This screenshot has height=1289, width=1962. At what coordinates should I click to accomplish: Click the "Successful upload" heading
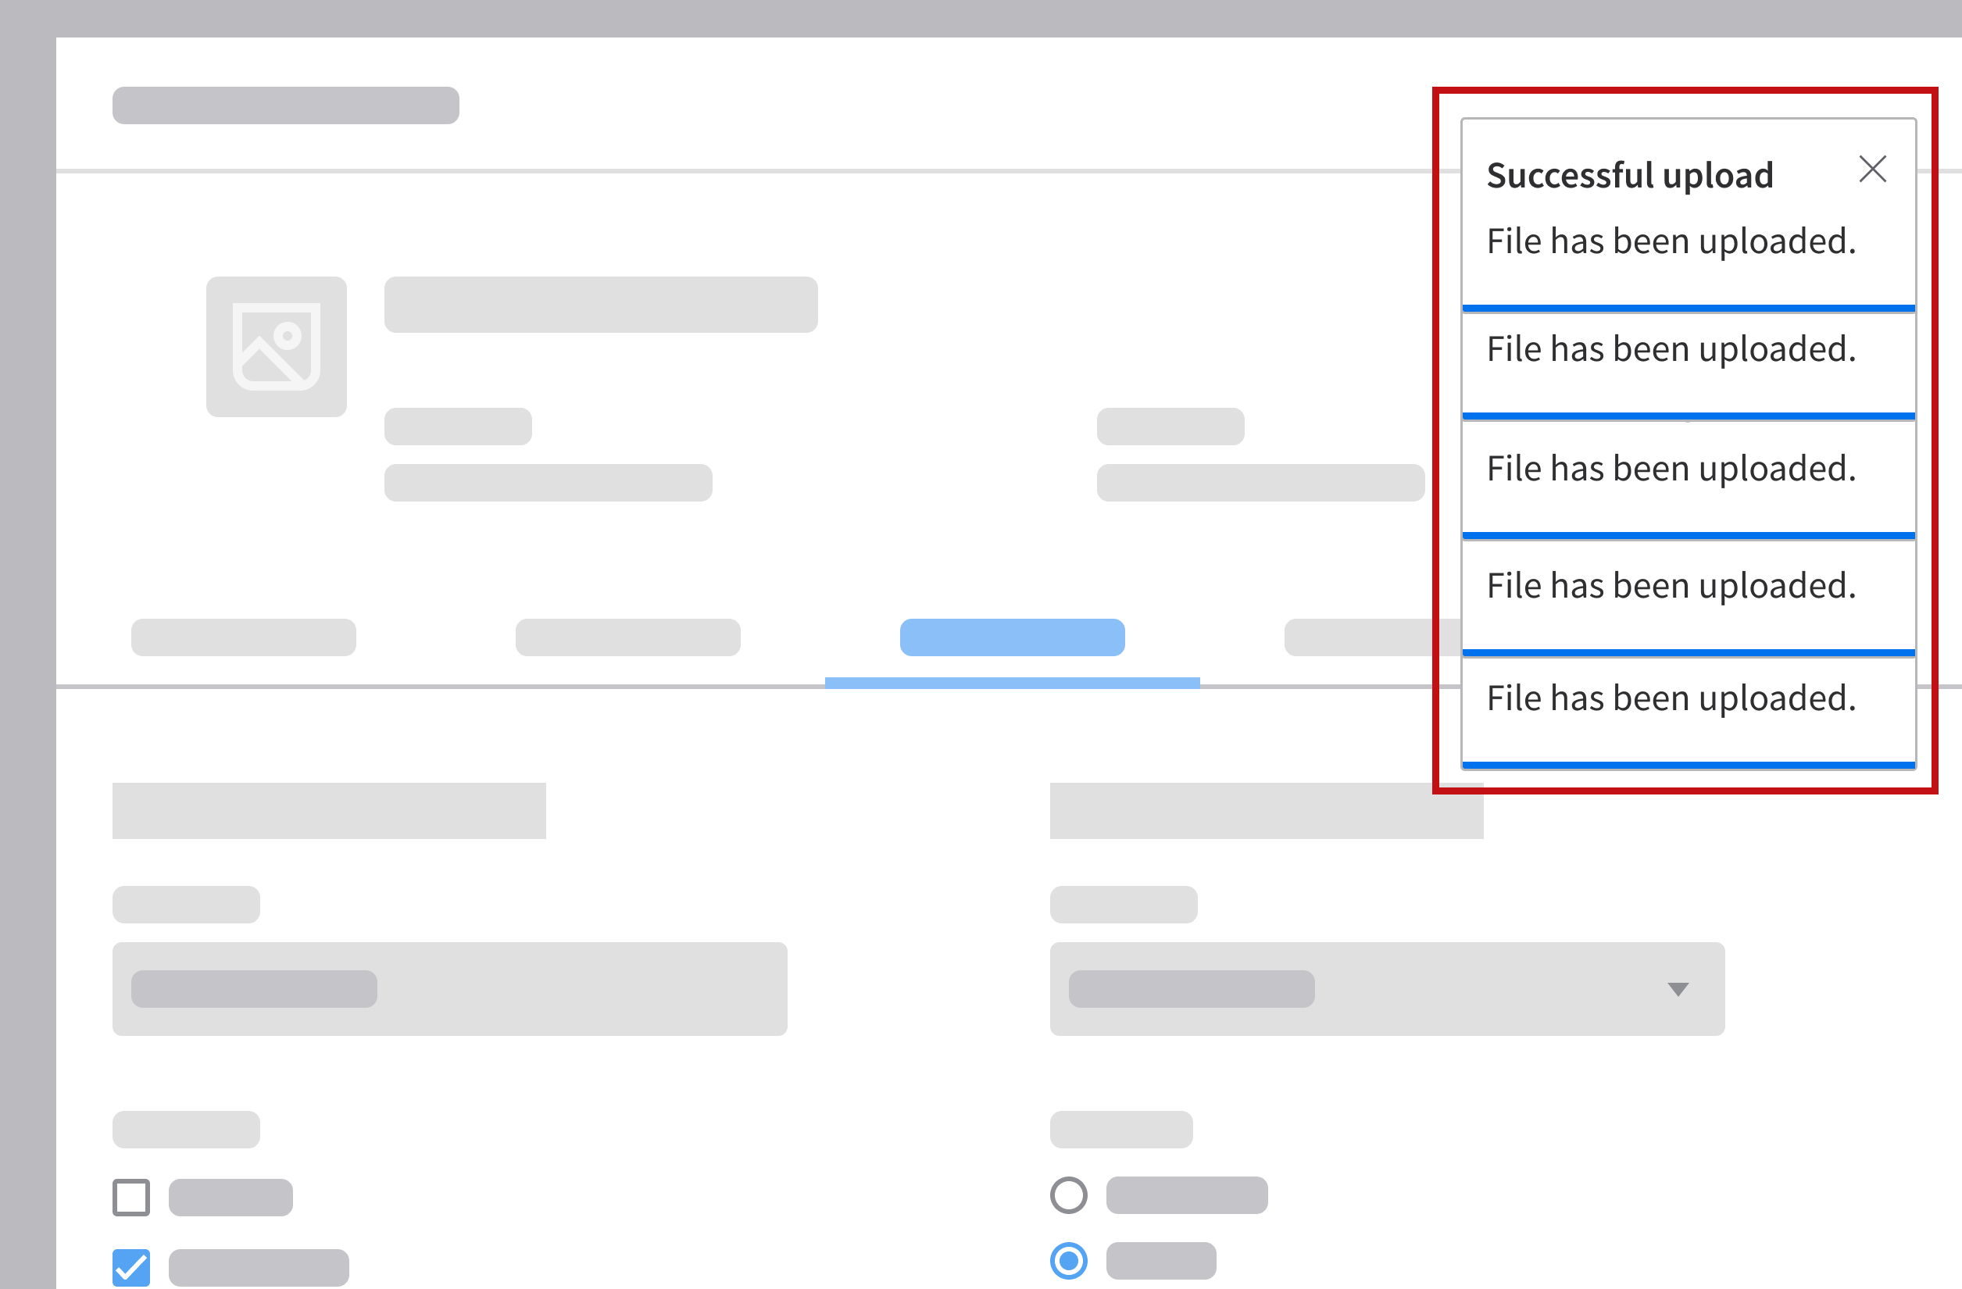1630,176
